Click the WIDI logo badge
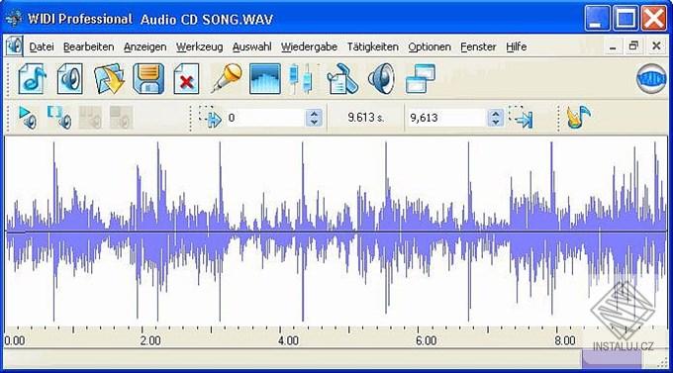Screen dimensions: 673x373 [651, 79]
